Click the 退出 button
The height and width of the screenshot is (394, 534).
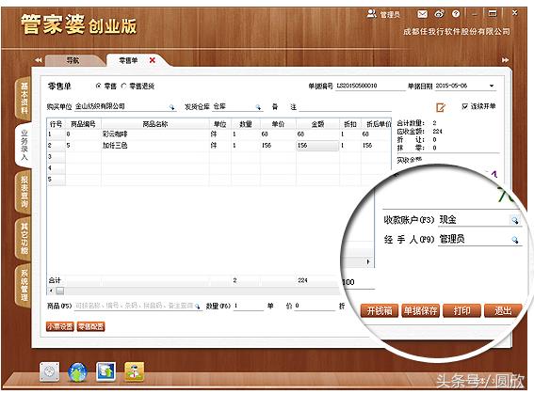click(x=503, y=310)
